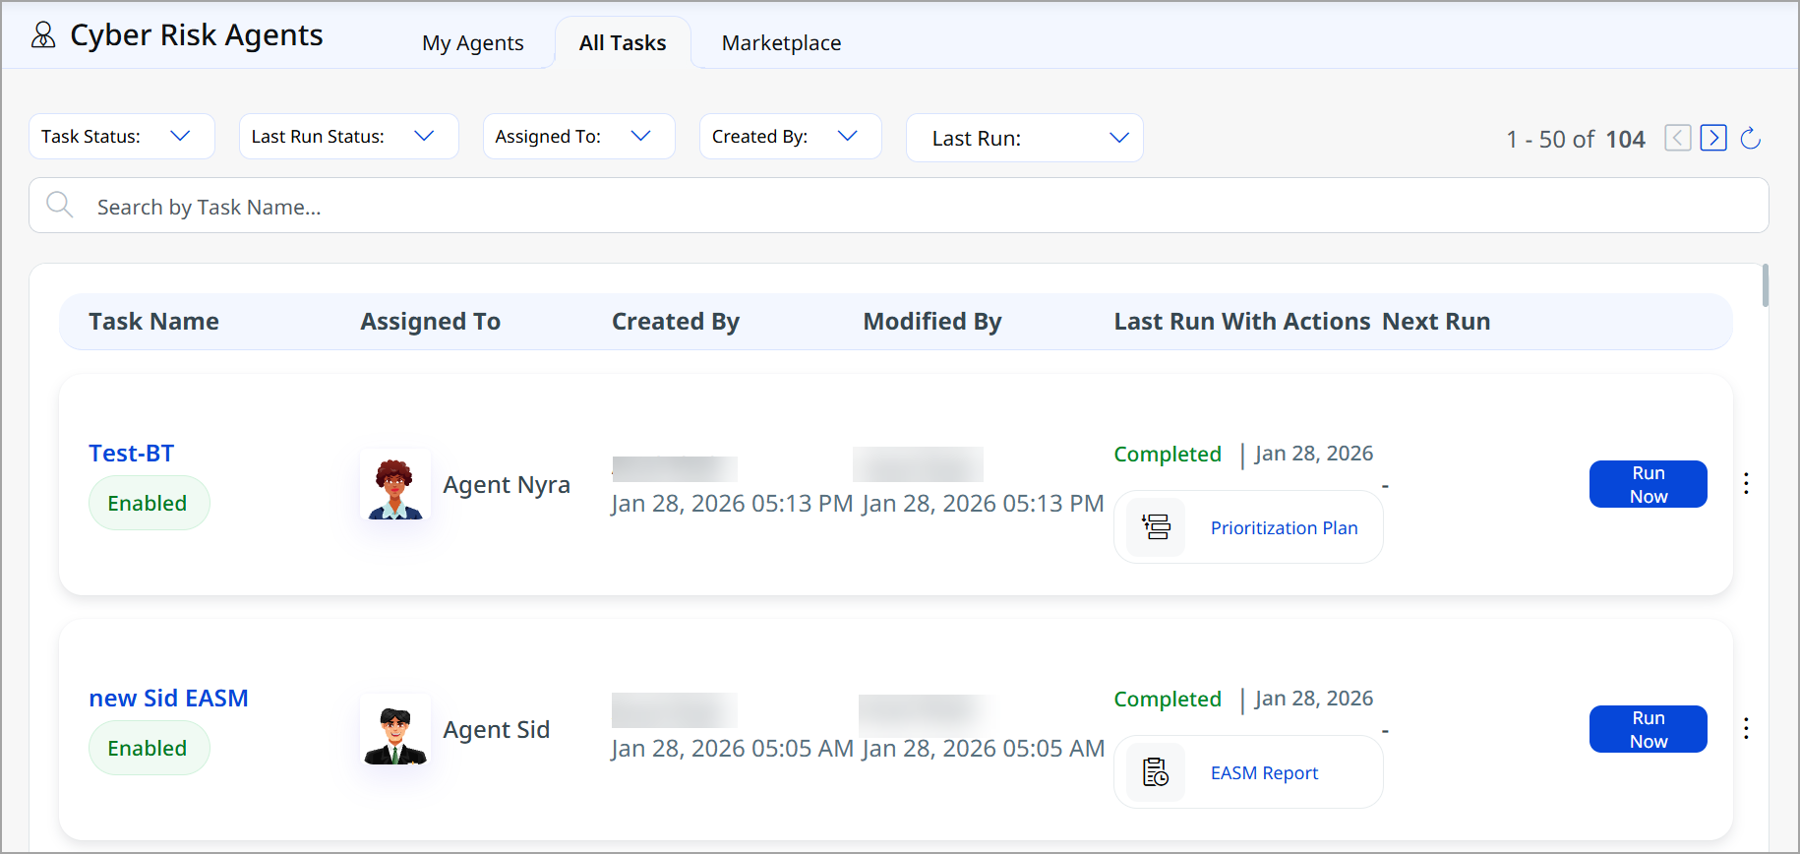Open the Test-BT row options menu
The height and width of the screenshot is (854, 1800).
(x=1746, y=483)
